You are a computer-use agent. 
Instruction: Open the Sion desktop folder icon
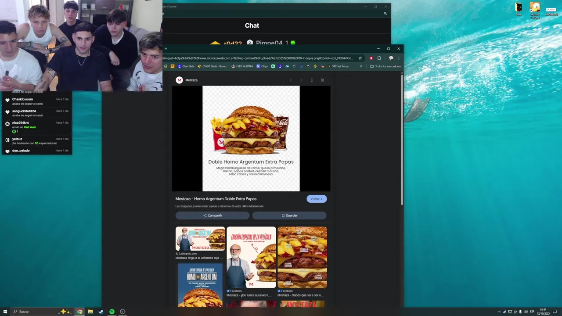[519, 9]
